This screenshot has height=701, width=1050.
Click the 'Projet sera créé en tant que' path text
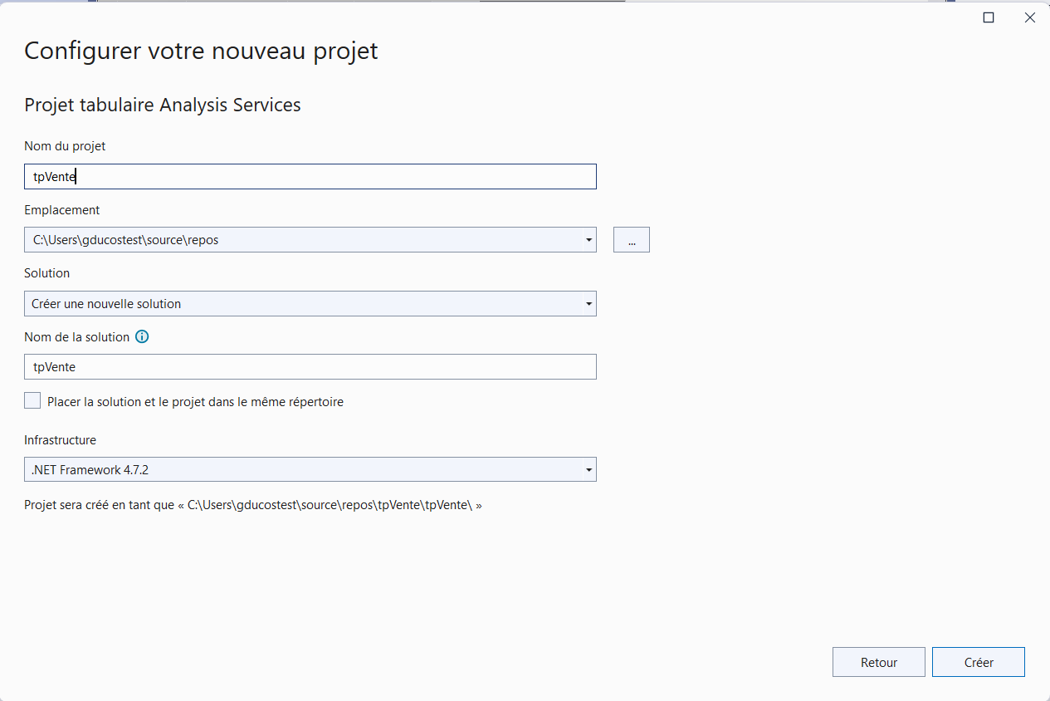click(253, 505)
